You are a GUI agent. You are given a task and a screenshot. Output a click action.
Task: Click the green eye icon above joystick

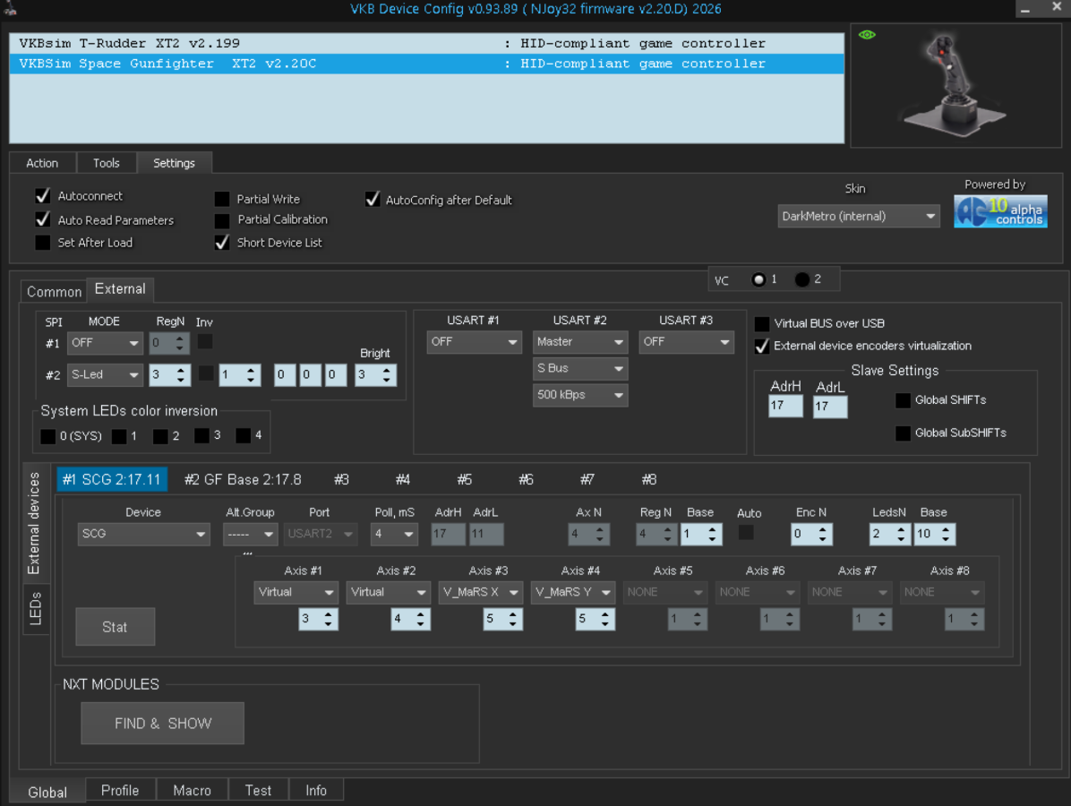[x=867, y=35]
